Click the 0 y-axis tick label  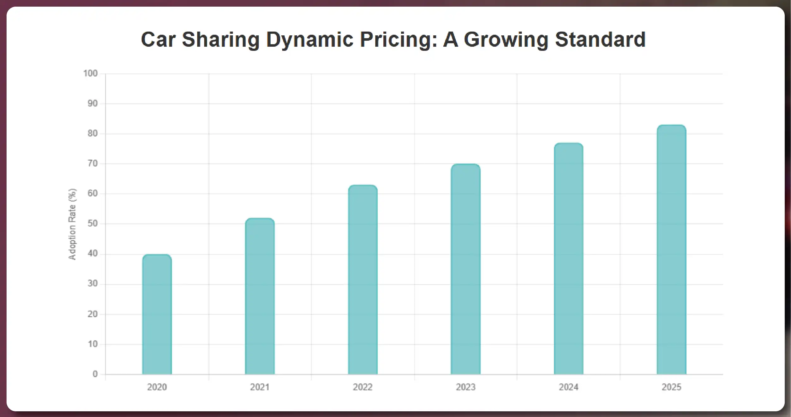[x=95, y=374]
